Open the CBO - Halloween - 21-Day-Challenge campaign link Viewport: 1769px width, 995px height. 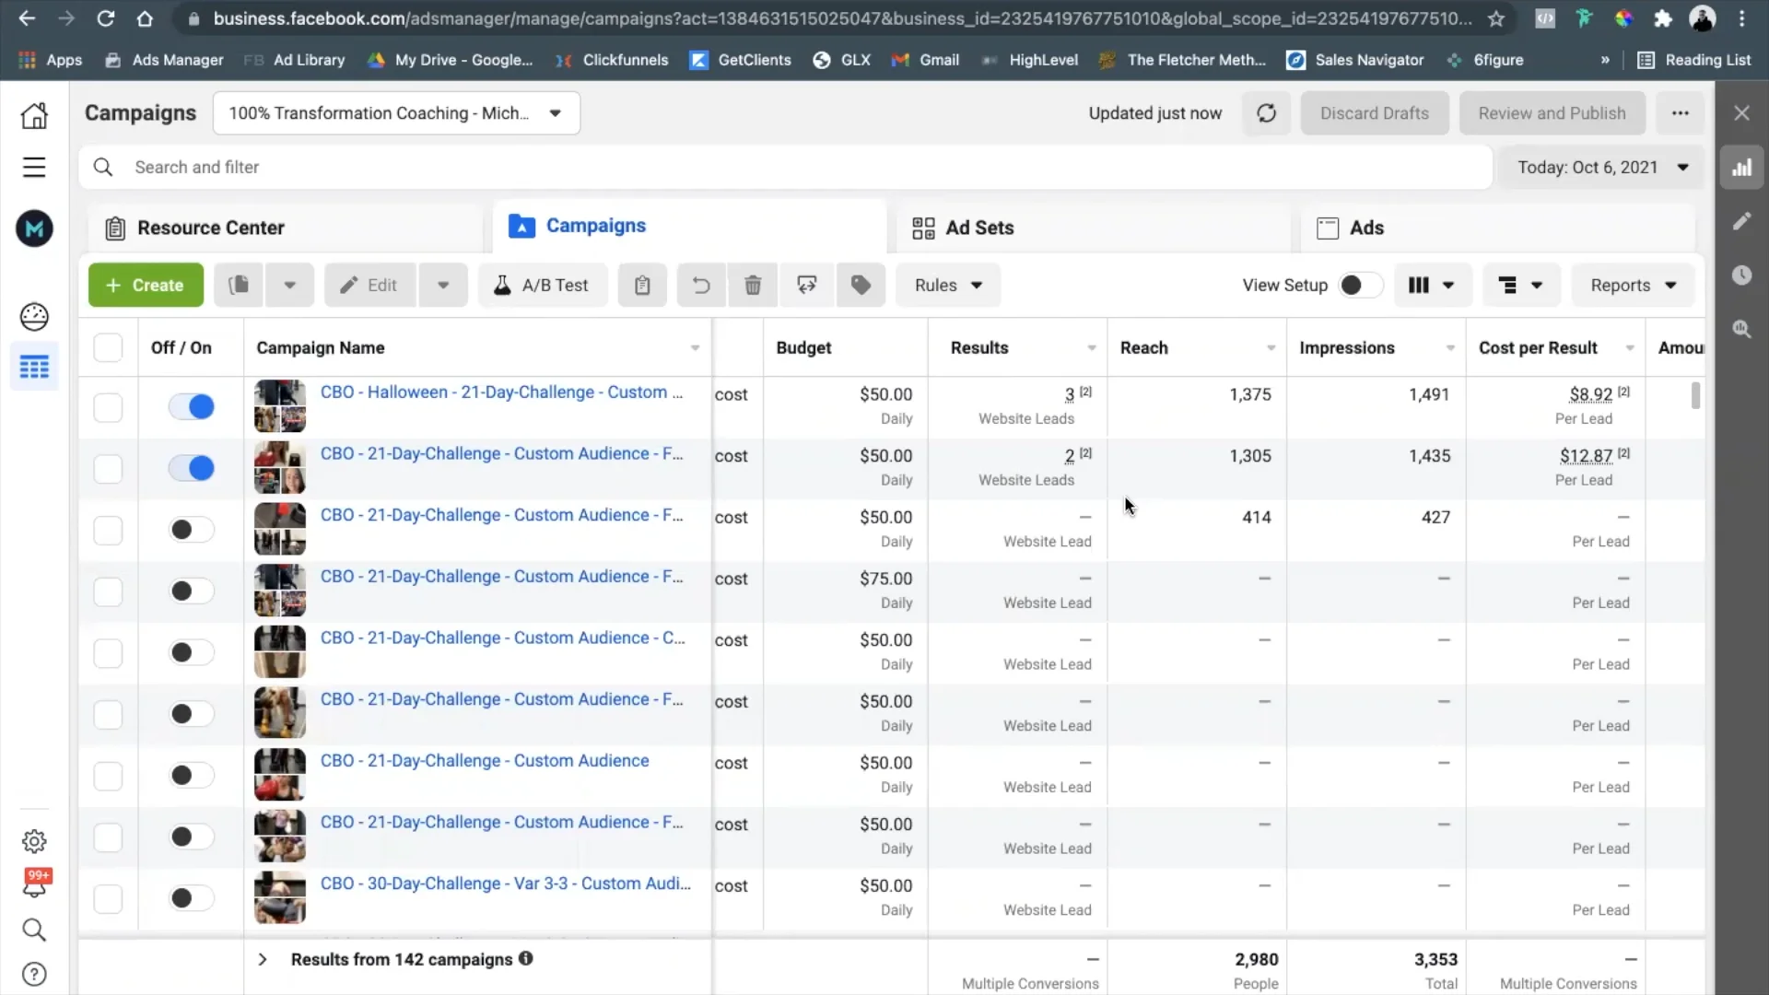[501, 392]
